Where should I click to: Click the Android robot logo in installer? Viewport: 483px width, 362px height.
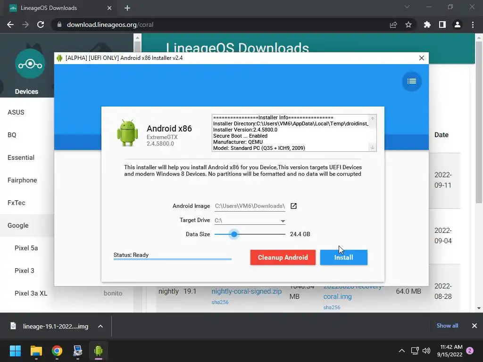[x=127, y=133]
